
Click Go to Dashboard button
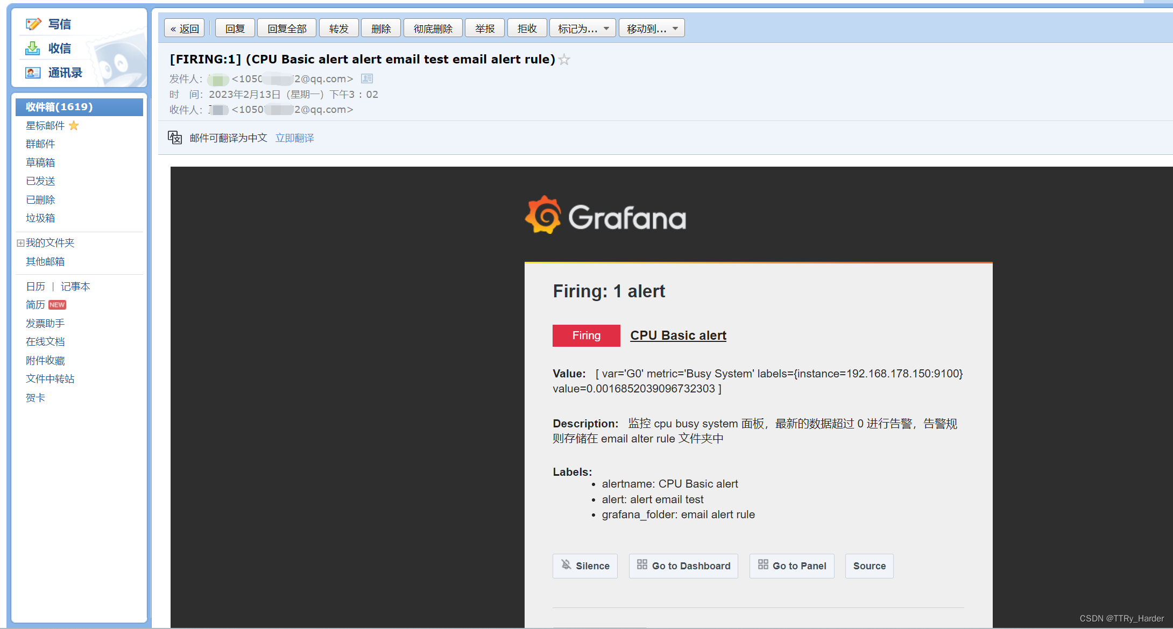[x=683, y=566]
